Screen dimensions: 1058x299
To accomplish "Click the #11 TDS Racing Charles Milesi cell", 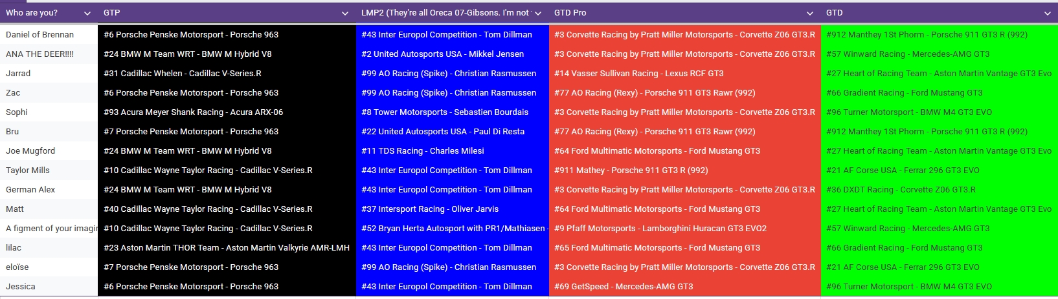I will (x=423, y=151).
